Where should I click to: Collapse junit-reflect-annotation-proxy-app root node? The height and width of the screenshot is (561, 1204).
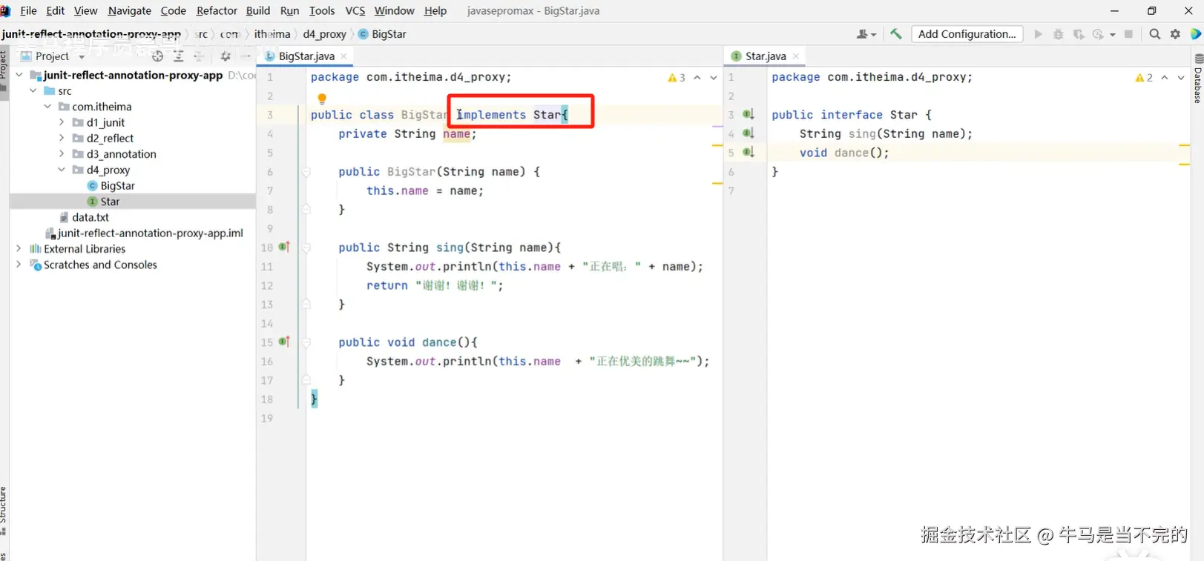[19, 75]
